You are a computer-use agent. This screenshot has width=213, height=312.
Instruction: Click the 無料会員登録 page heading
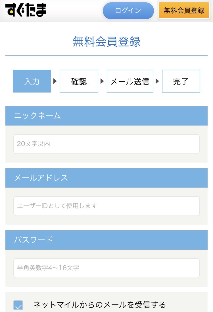point(106,42)
